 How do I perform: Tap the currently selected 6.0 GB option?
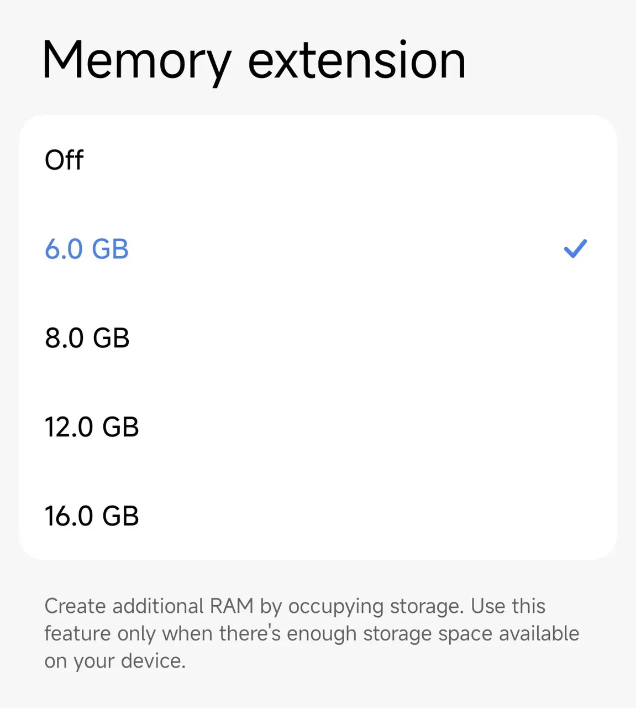pos(317,249)
